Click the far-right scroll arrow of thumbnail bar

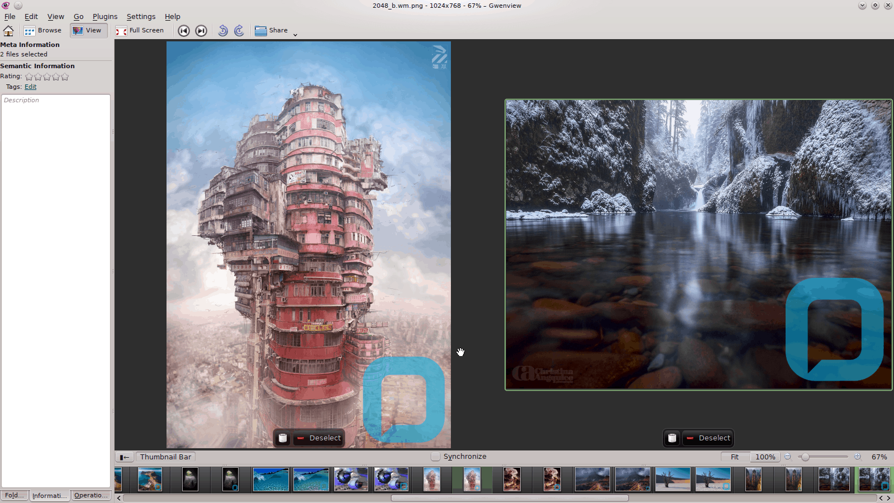tap(888, 498)
